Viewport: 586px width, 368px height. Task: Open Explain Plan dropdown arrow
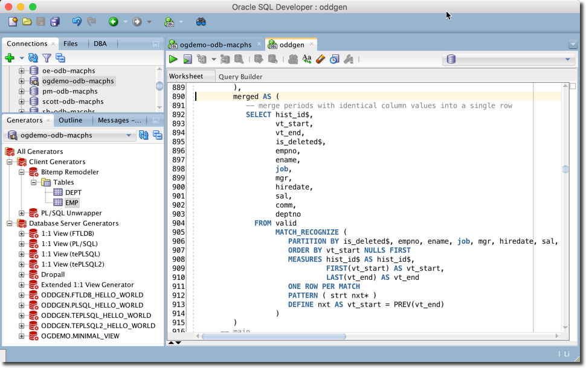point(213,59)
